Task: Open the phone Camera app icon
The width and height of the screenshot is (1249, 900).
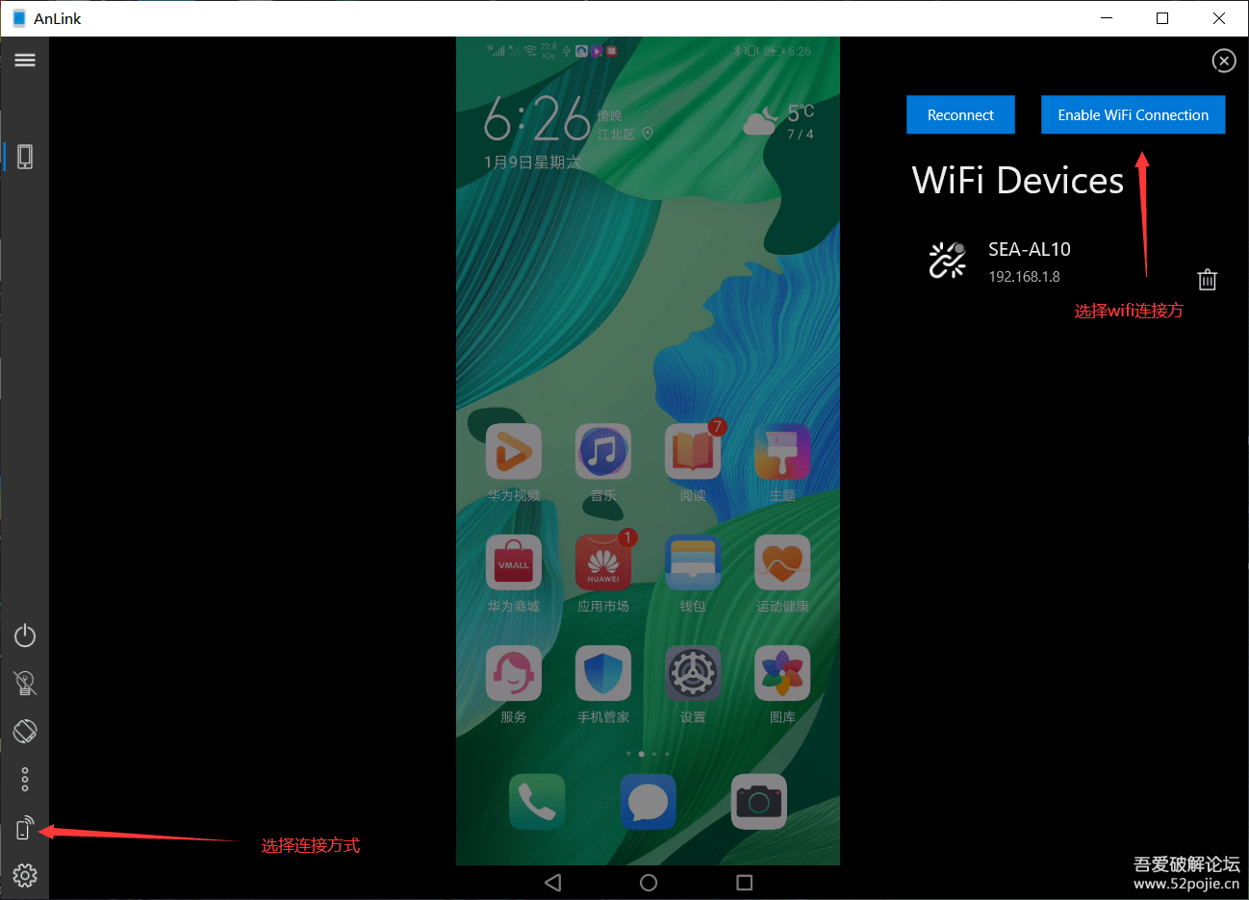Action: (758, 801)
